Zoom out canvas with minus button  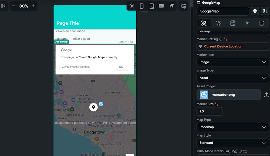14,6
